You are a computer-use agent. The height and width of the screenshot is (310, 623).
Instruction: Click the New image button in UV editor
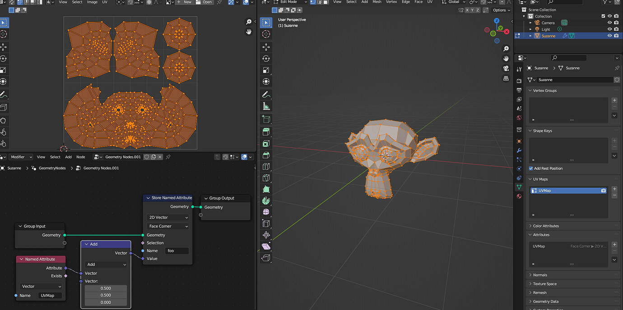[x=185, y=2]
